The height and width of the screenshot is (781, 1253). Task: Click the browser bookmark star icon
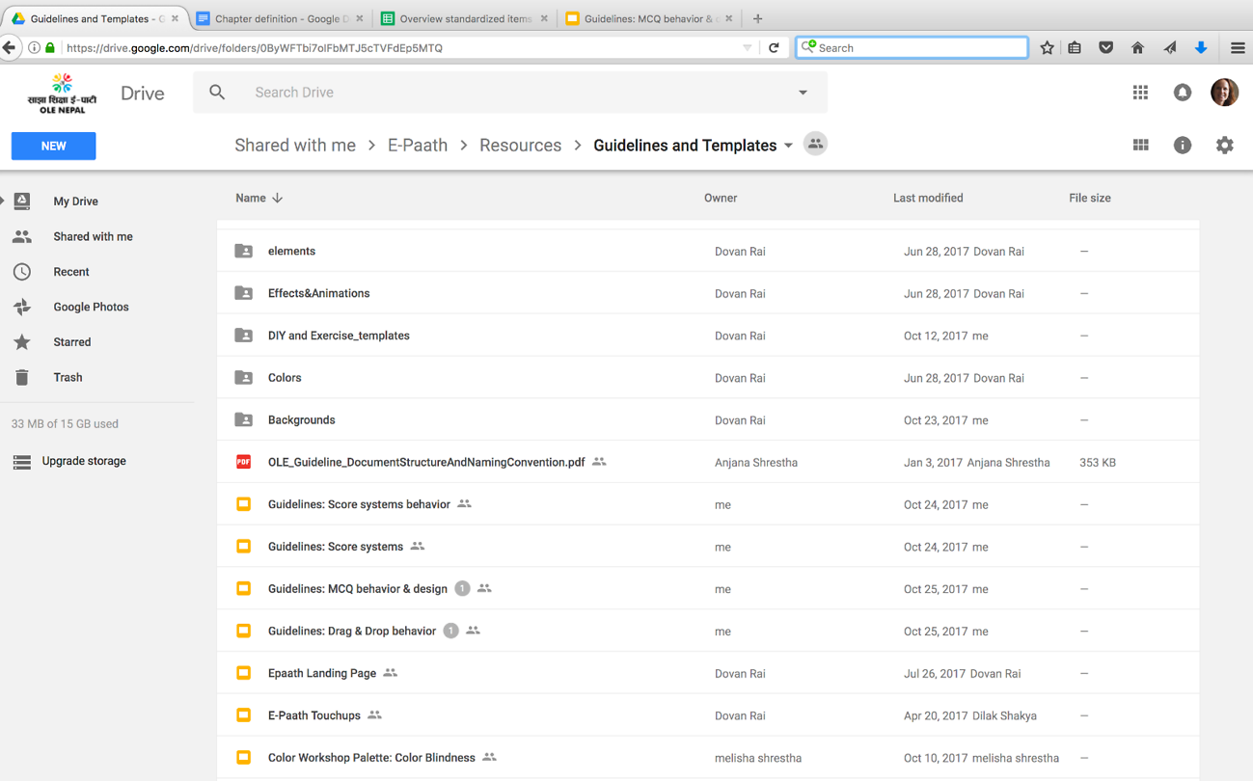(x=1047, y=47)
